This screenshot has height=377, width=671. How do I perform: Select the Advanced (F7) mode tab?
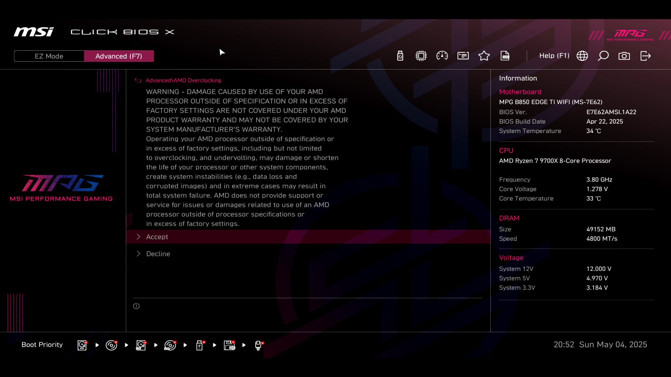click(119, 56)
